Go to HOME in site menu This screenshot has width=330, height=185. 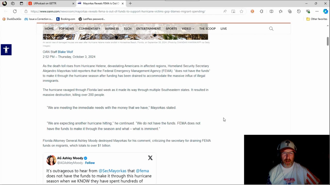coord(49,29)
